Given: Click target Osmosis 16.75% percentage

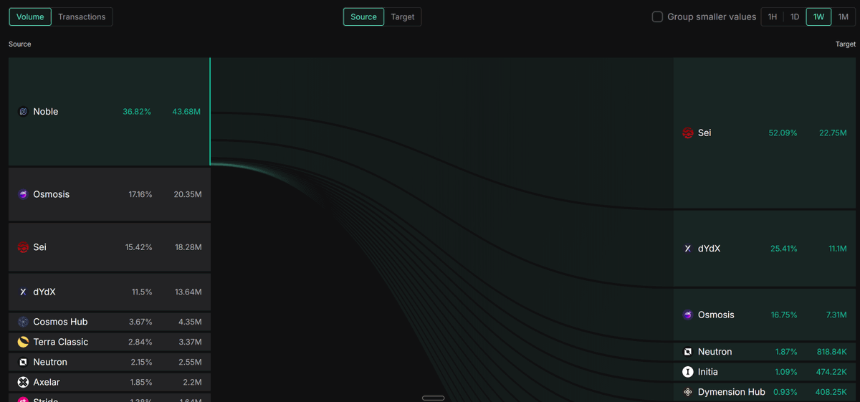Looking at the screenshot, I should [783, 315].
